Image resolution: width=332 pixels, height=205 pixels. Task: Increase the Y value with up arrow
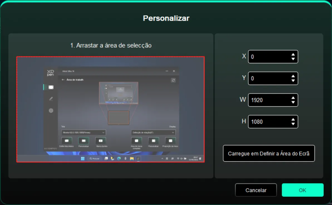[293, 76]
